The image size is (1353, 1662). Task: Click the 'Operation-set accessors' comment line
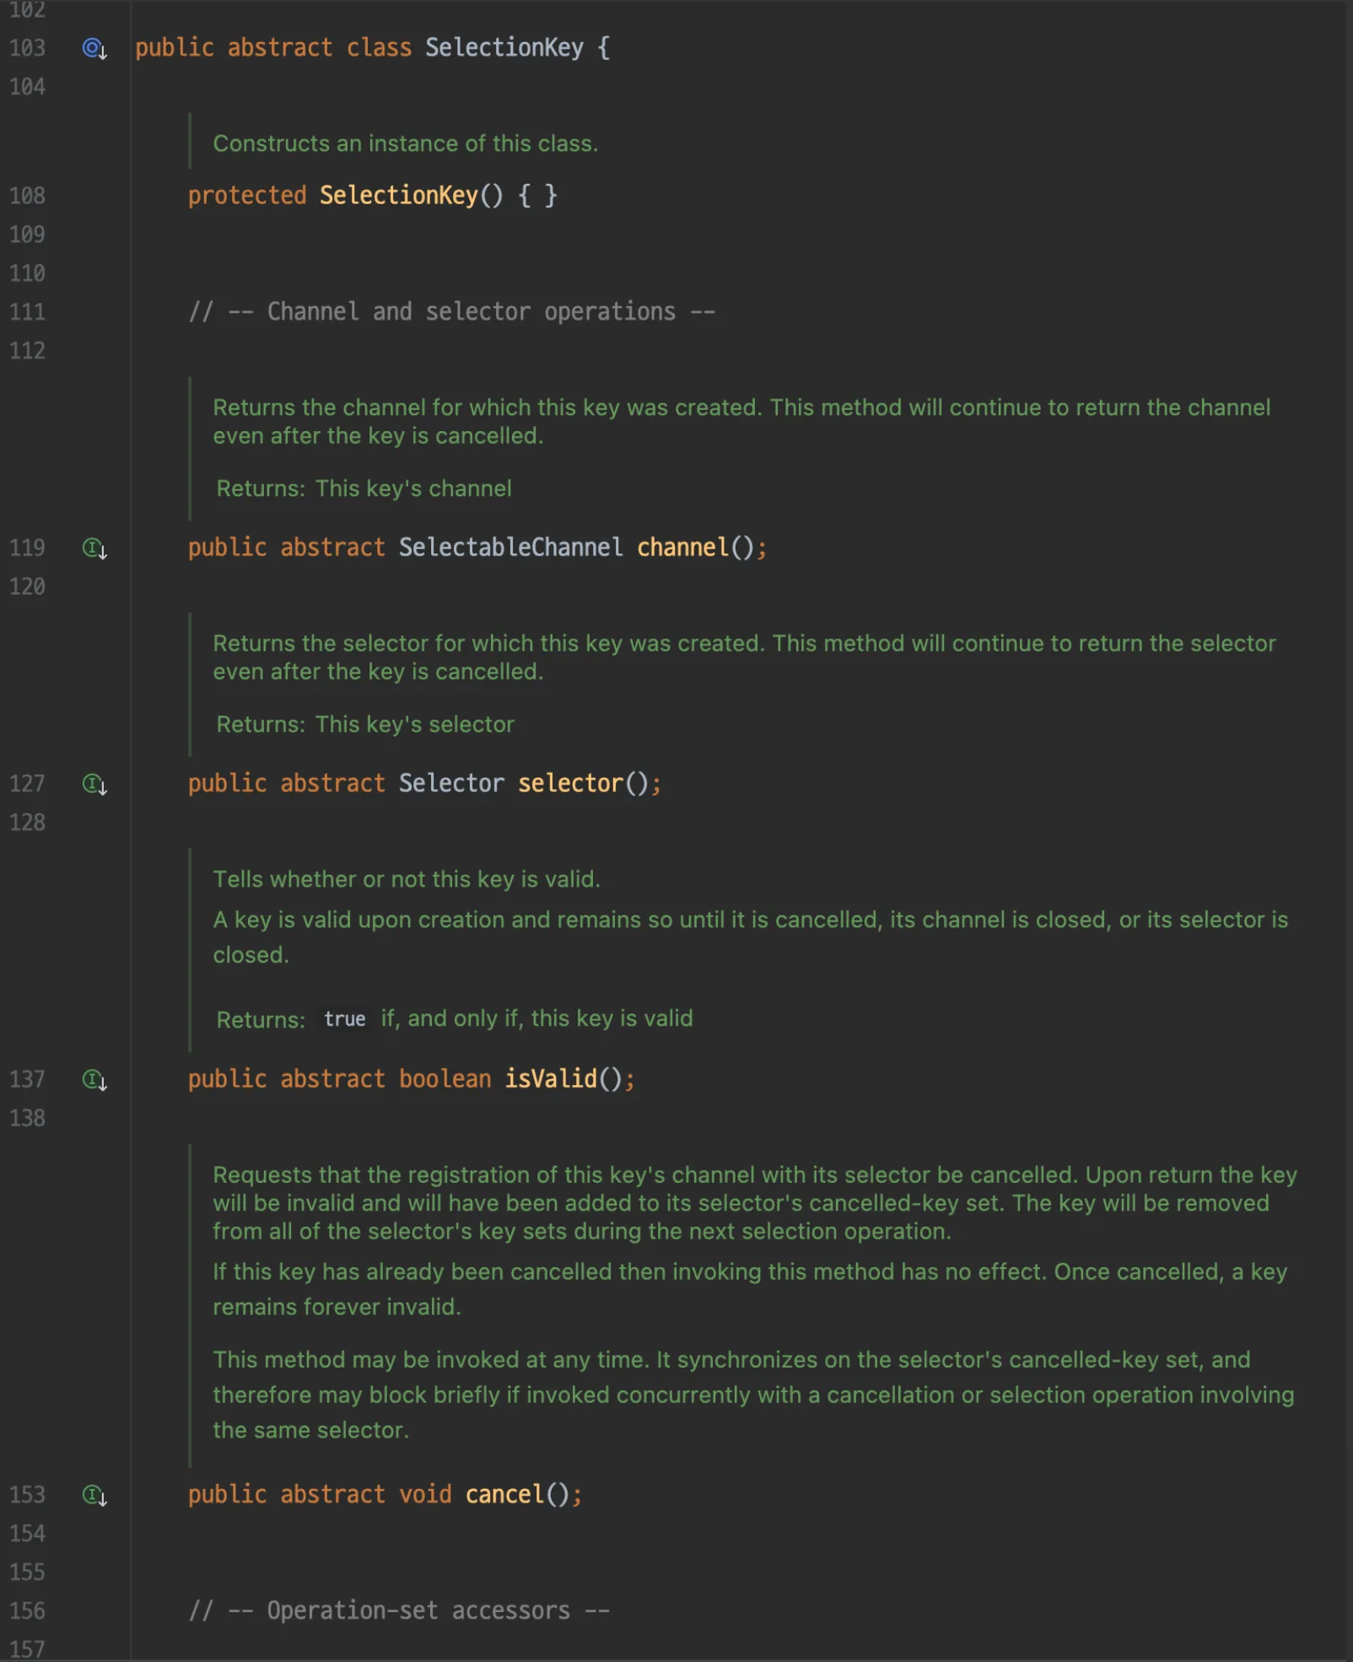[399, 1611]
